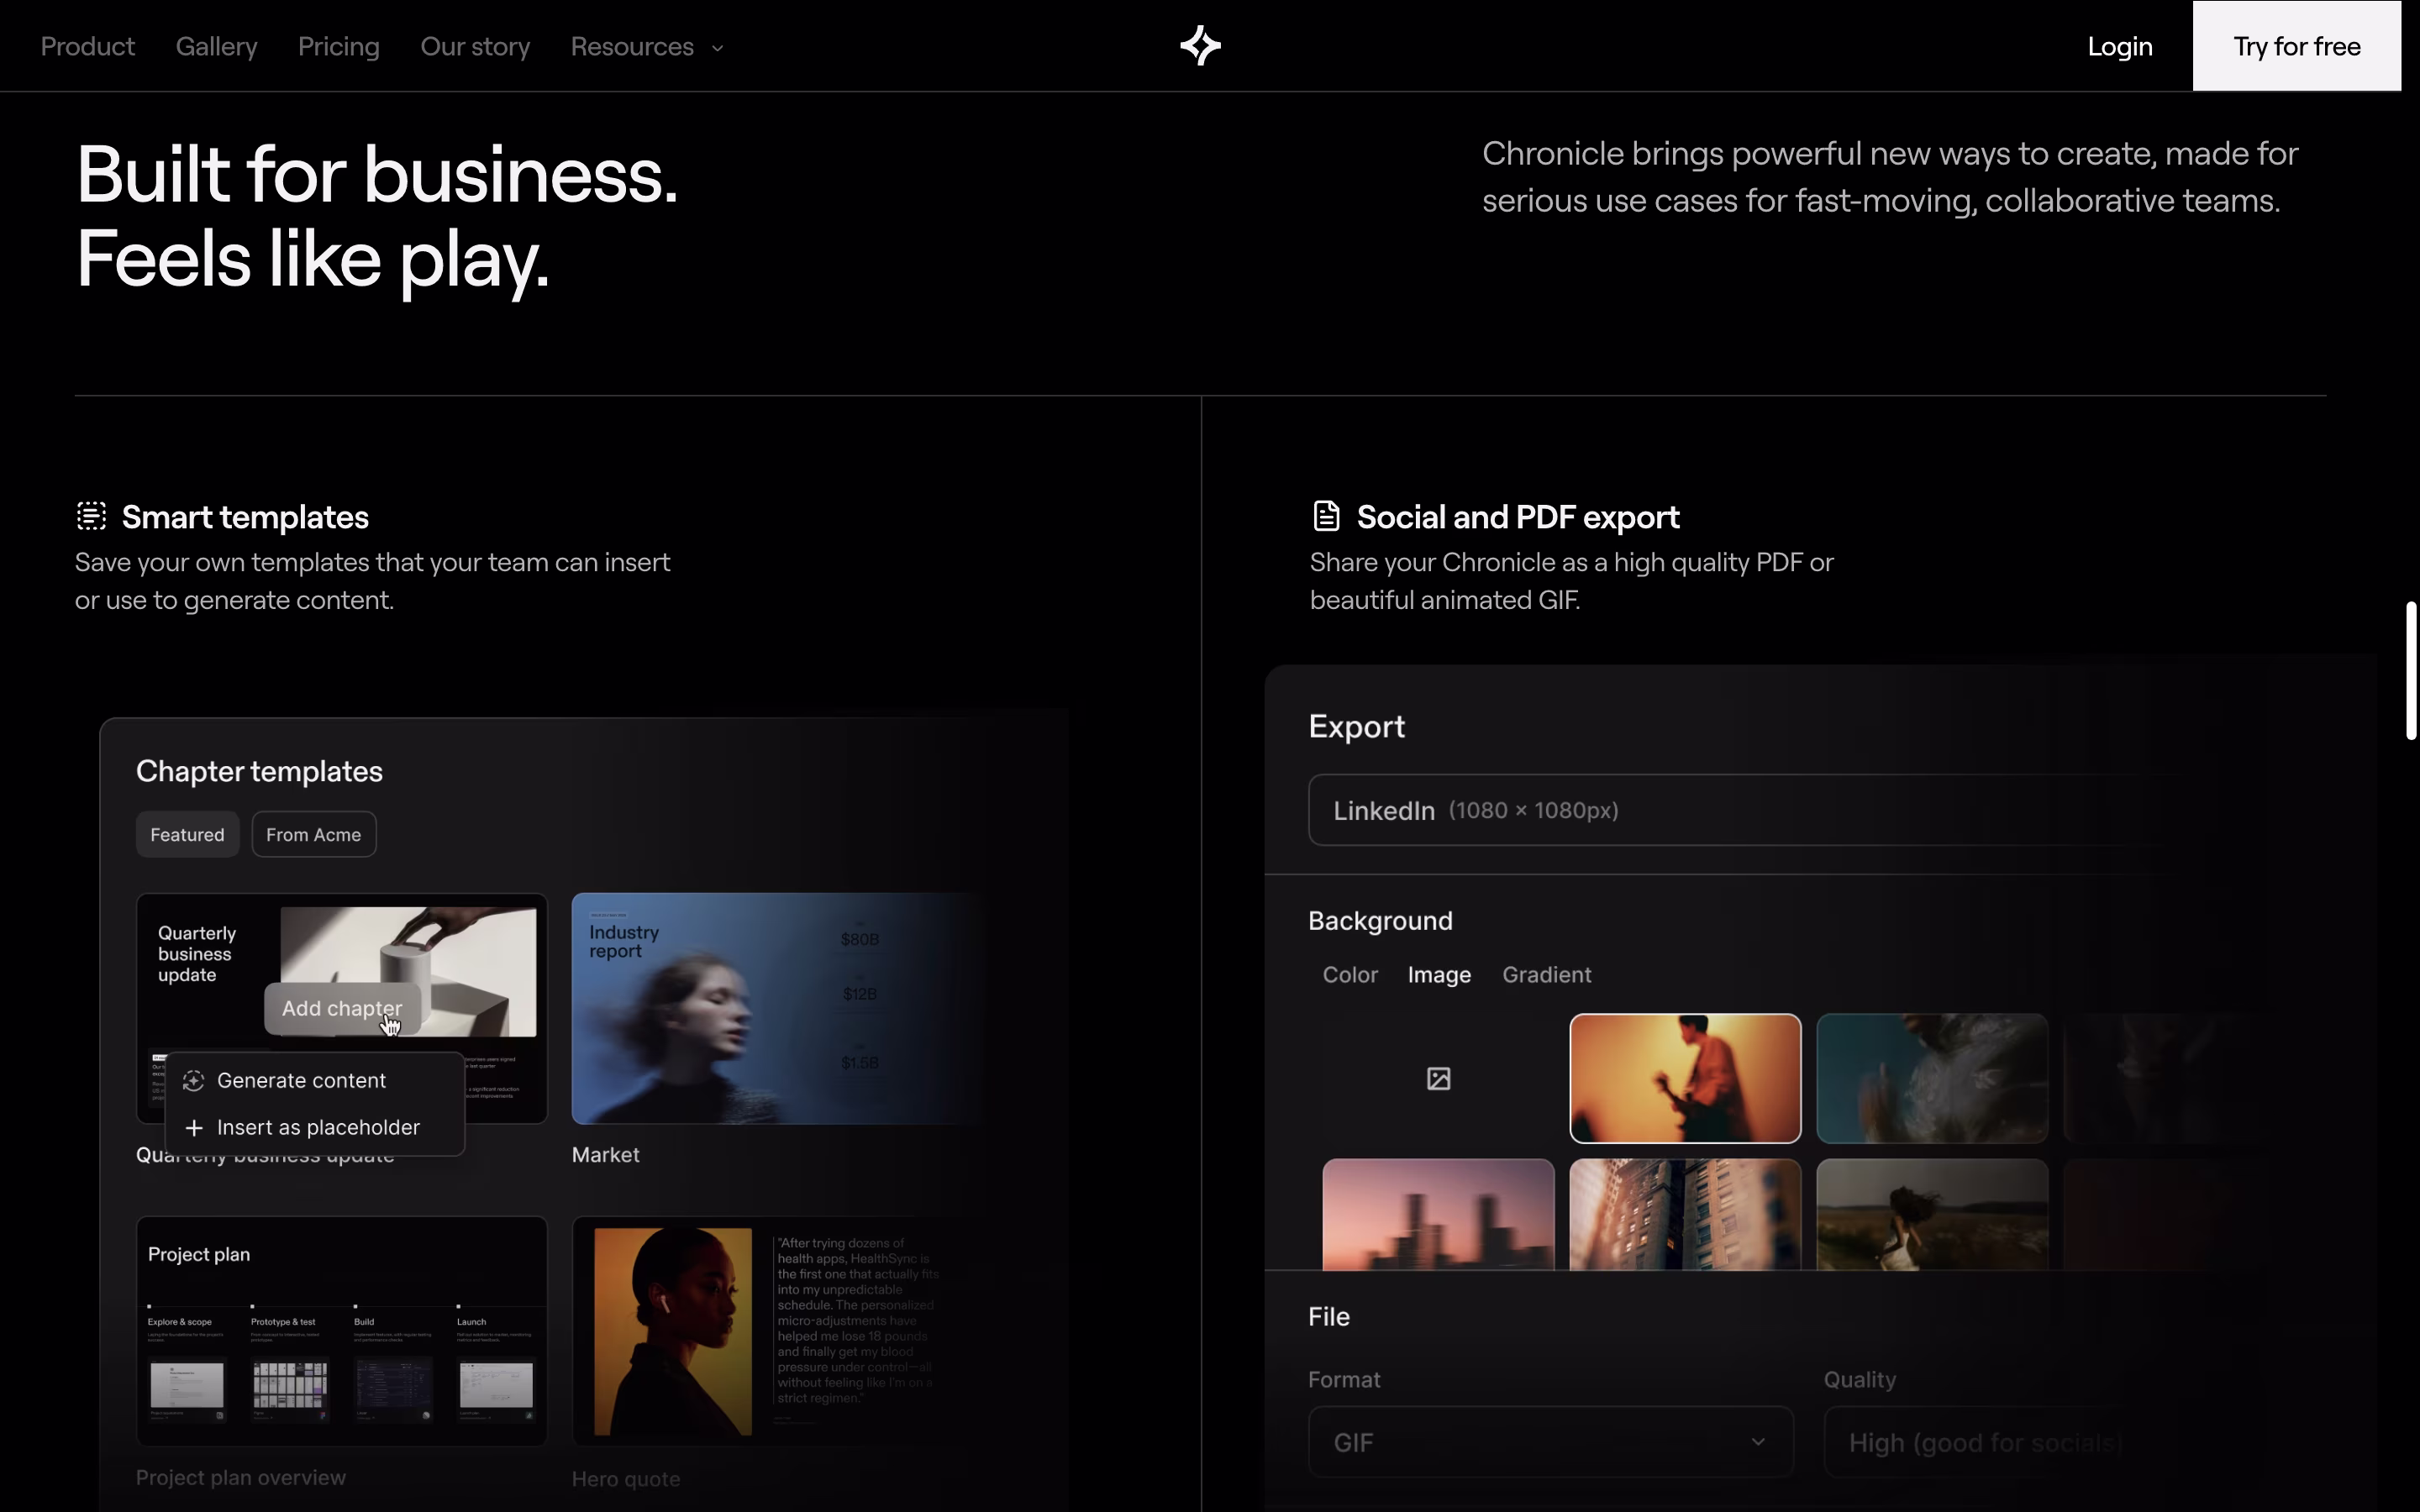The width and height of the screenshot is (2420, 1512).
Task: Open the GIF format dropdown
Action: tap(1550, 1442)
